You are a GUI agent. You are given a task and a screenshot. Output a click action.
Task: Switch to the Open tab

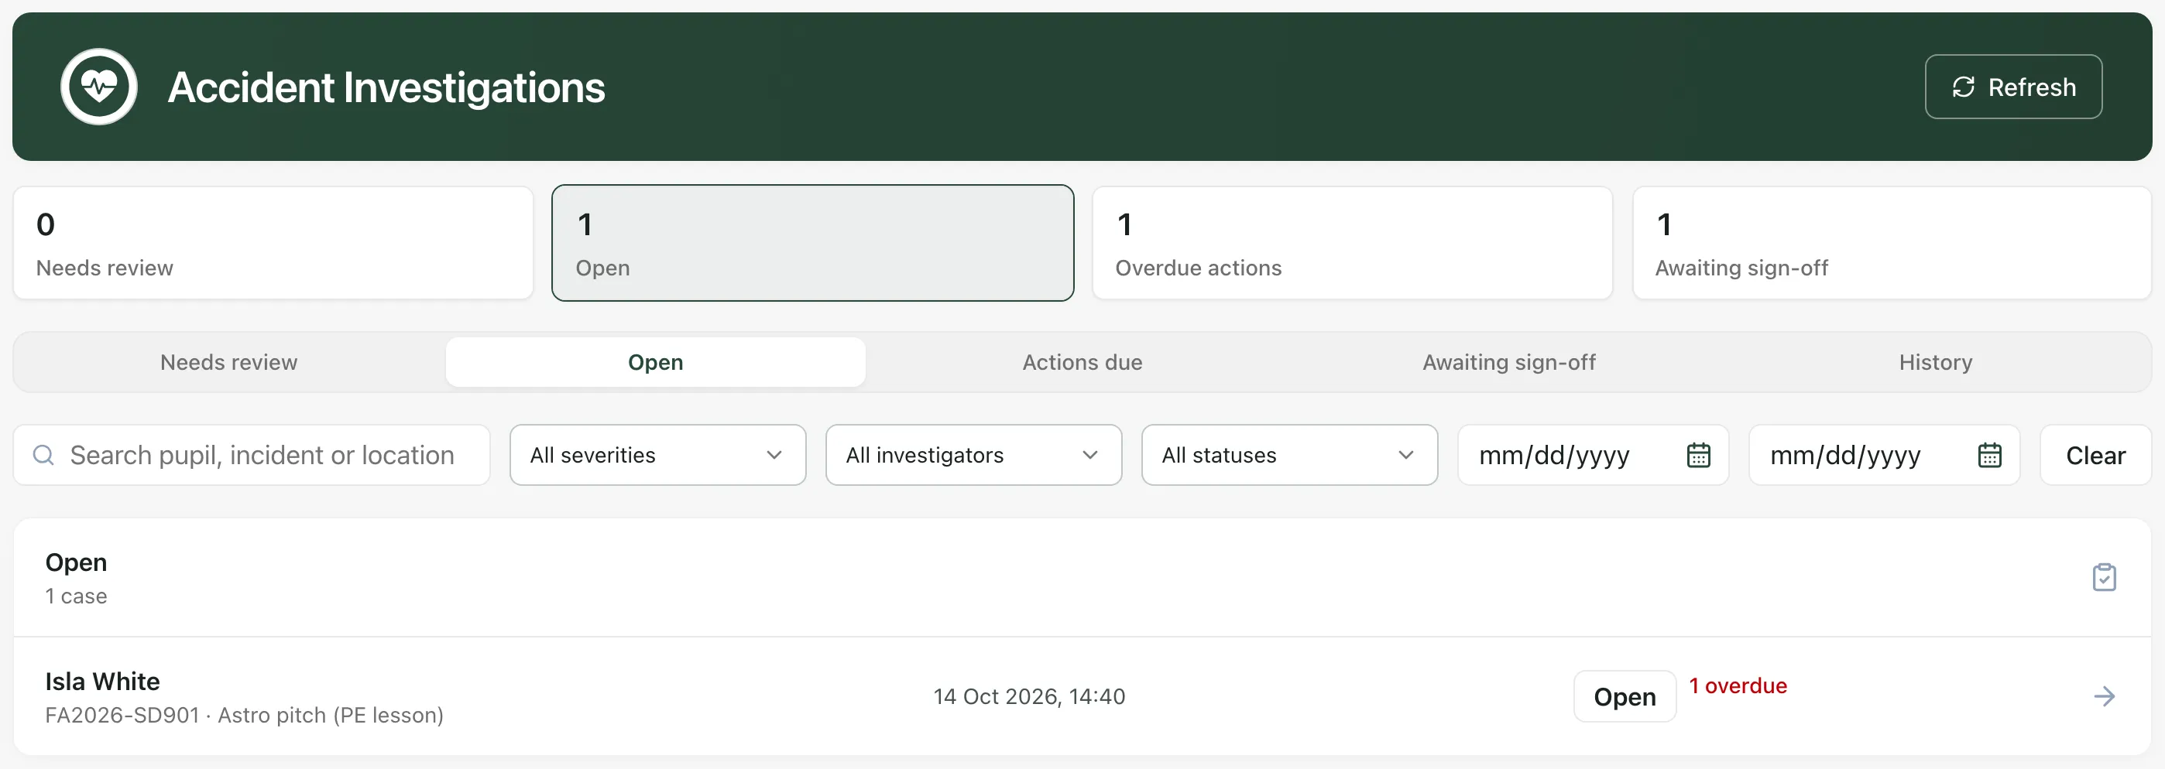click(656, 362)
